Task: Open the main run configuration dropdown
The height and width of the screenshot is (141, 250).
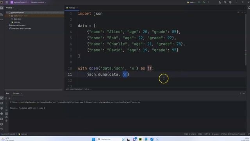Action: pos(191,2)
